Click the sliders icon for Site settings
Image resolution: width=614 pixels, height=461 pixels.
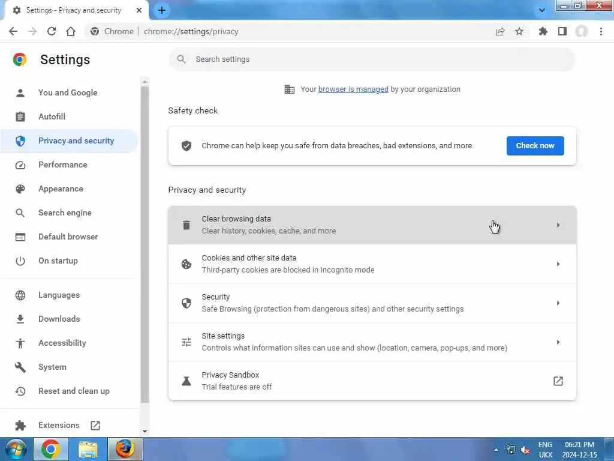[186, 342]
